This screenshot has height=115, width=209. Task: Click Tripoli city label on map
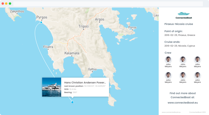[84, 26]
